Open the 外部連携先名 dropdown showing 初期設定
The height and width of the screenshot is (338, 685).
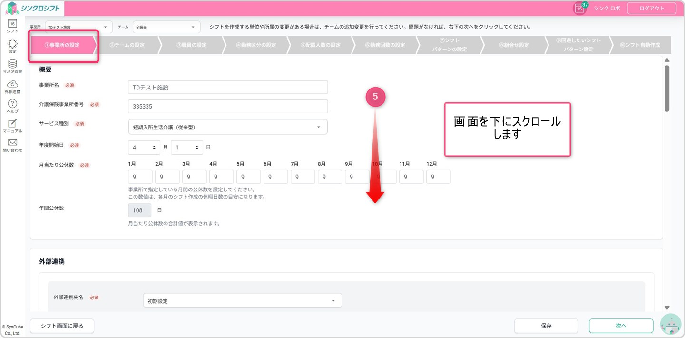pos(242,301)
